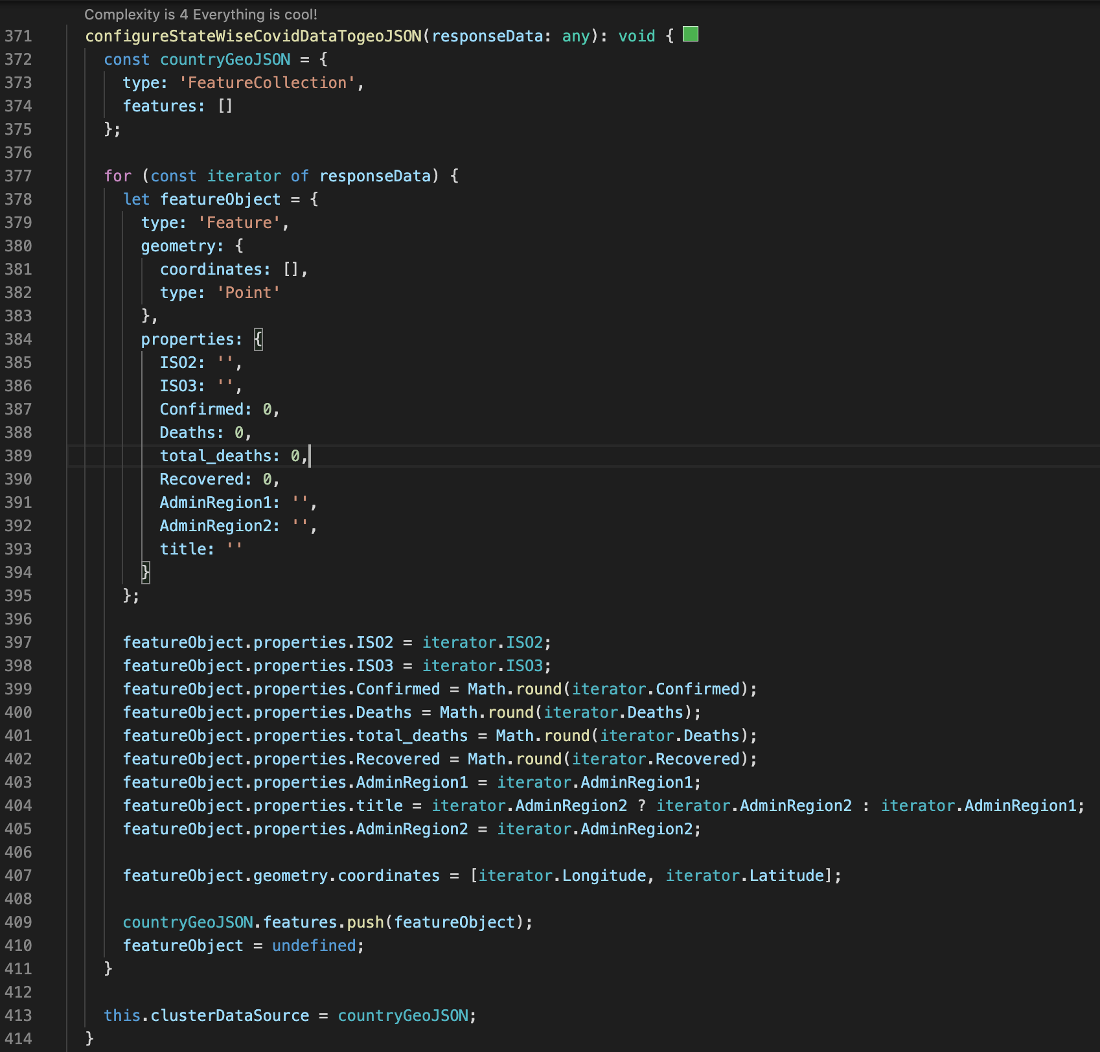Click 'undefined' keyword on line 410
Image resolution: width=1100 pixels, height=1052 pixels.
[x=314, y=946]
